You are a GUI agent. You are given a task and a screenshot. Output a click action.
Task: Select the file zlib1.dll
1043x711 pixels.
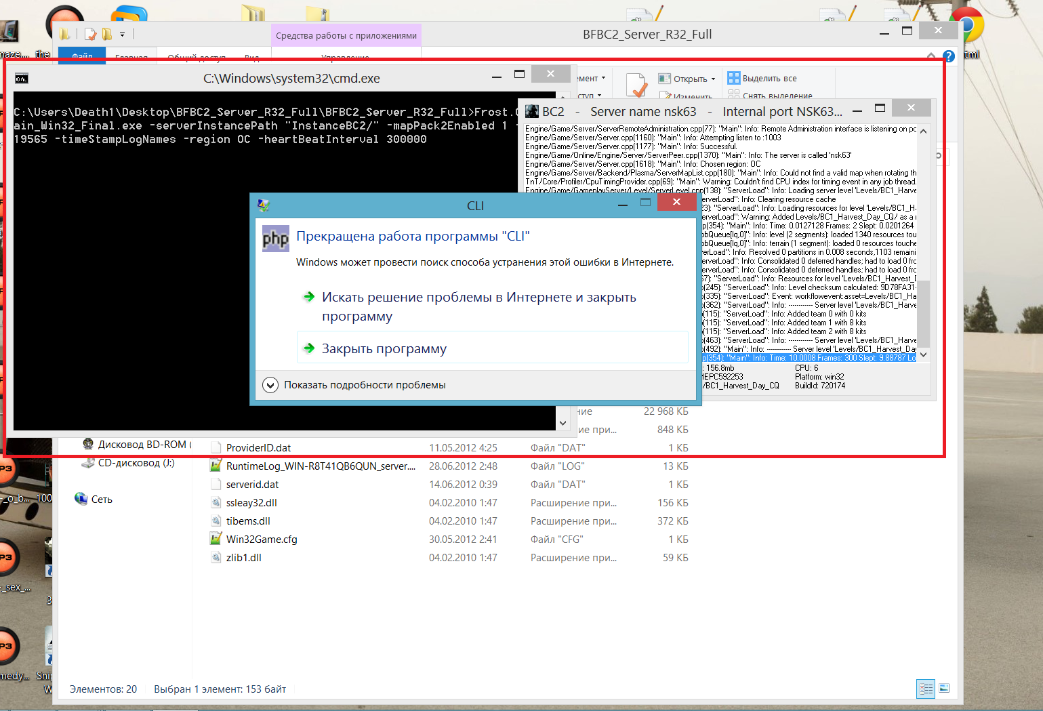click(x=244, y=557)
